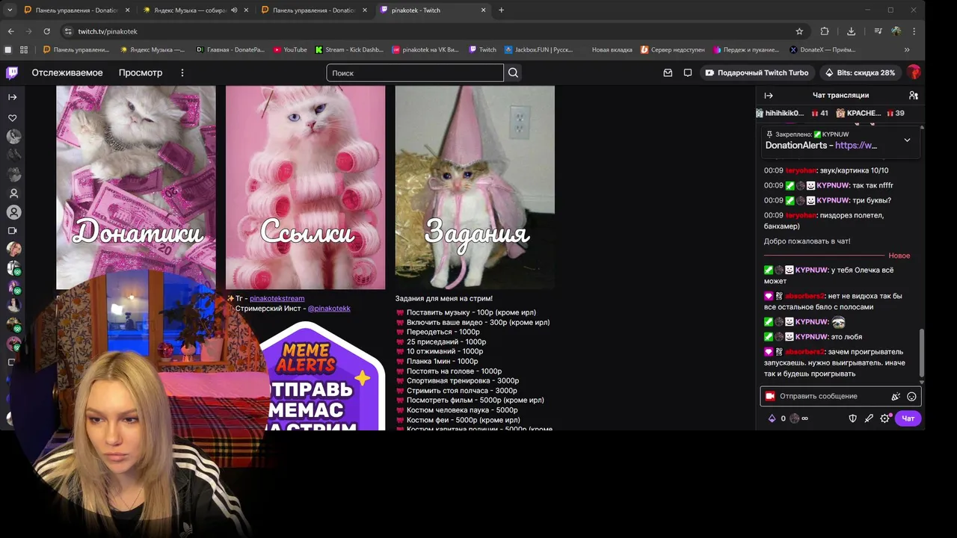Open the Главная - DonatePay bookmark
This screenshot has height=538, width=957.
pyautogui.click(x=230, y=50)
